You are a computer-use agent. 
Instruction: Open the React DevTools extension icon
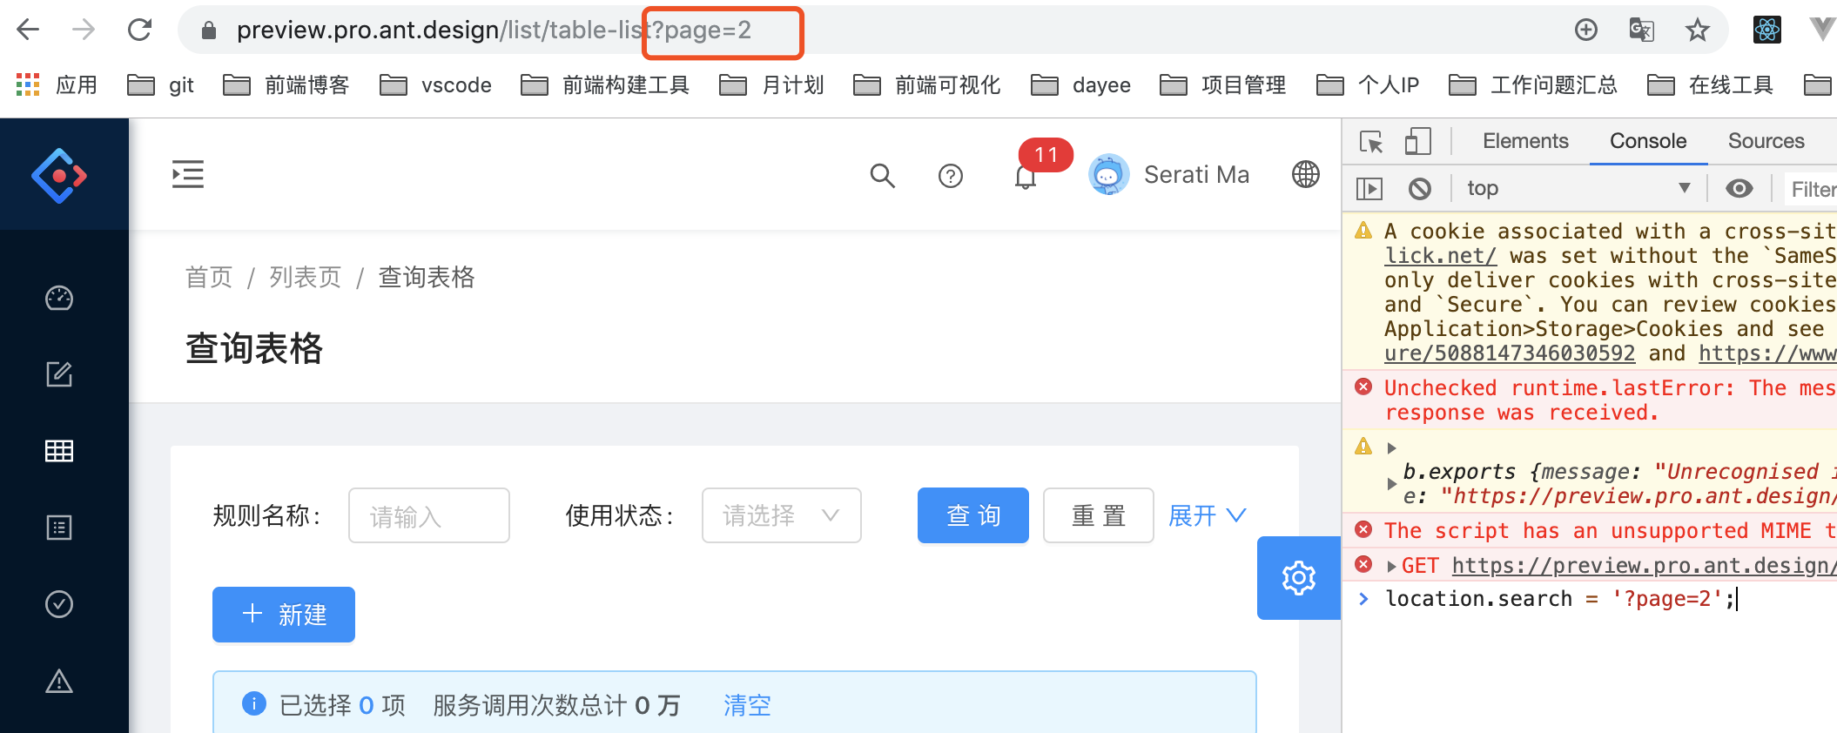(1766, 30)
